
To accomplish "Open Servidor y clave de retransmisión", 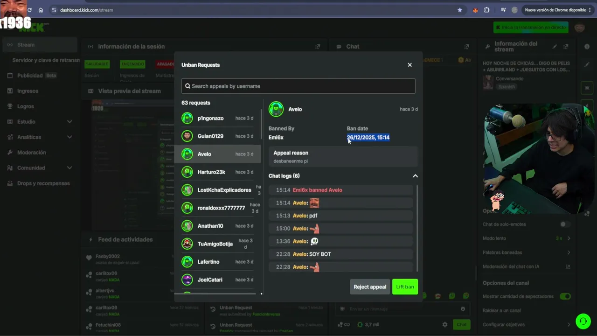I will 46,60.
